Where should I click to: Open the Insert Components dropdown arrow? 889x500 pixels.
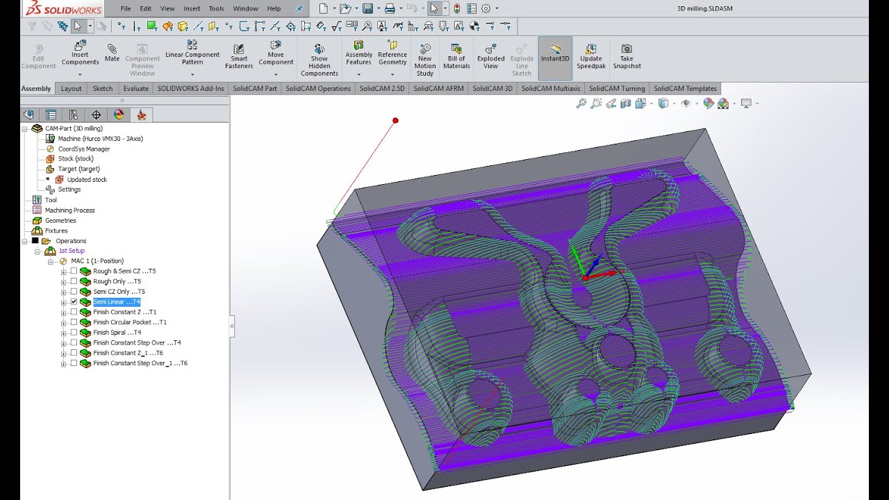tap(80, 74)
